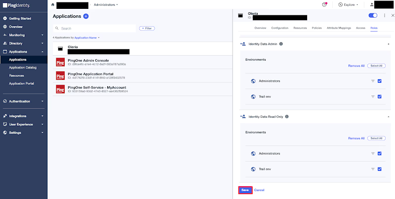395x199 pixels.
Task: Click Remove All under Identity Data Read Only
Action: point(356,138)
